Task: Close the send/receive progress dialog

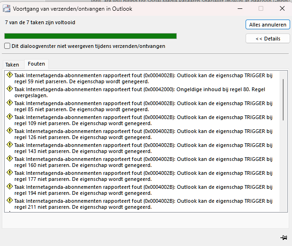Action: pos(282,8)
